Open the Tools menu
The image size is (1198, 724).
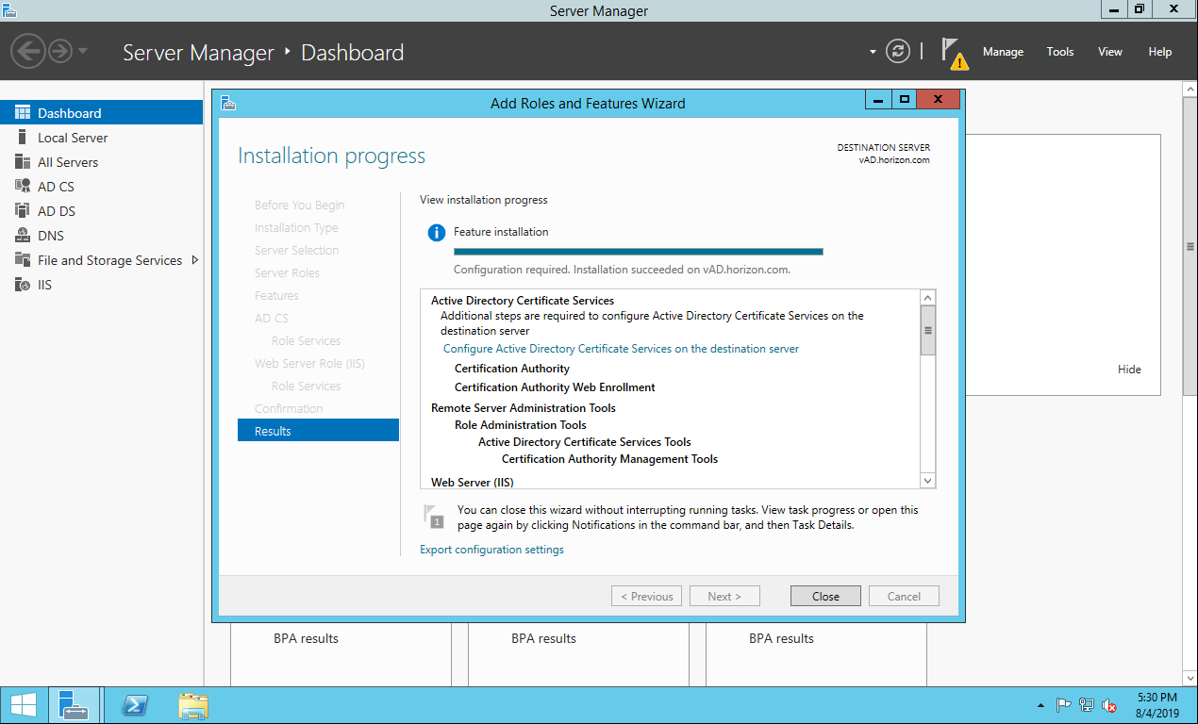pyautogui.click(x=1060, y=52)
